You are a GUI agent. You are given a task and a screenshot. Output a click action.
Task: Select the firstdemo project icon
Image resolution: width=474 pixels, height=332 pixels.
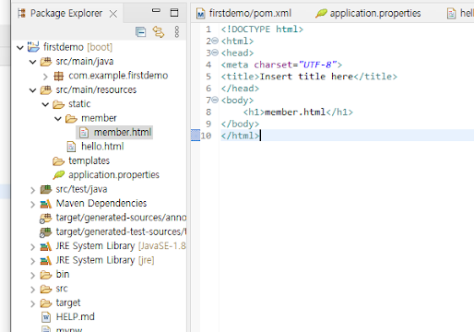click(x=33, y=47)
